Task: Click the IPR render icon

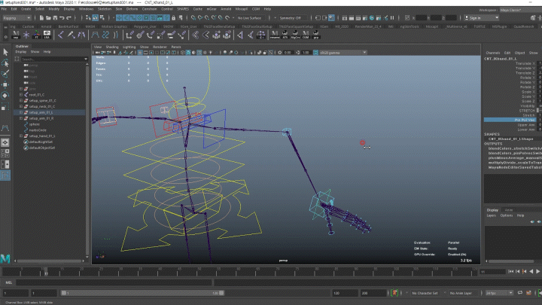Action: pos(358,17)
